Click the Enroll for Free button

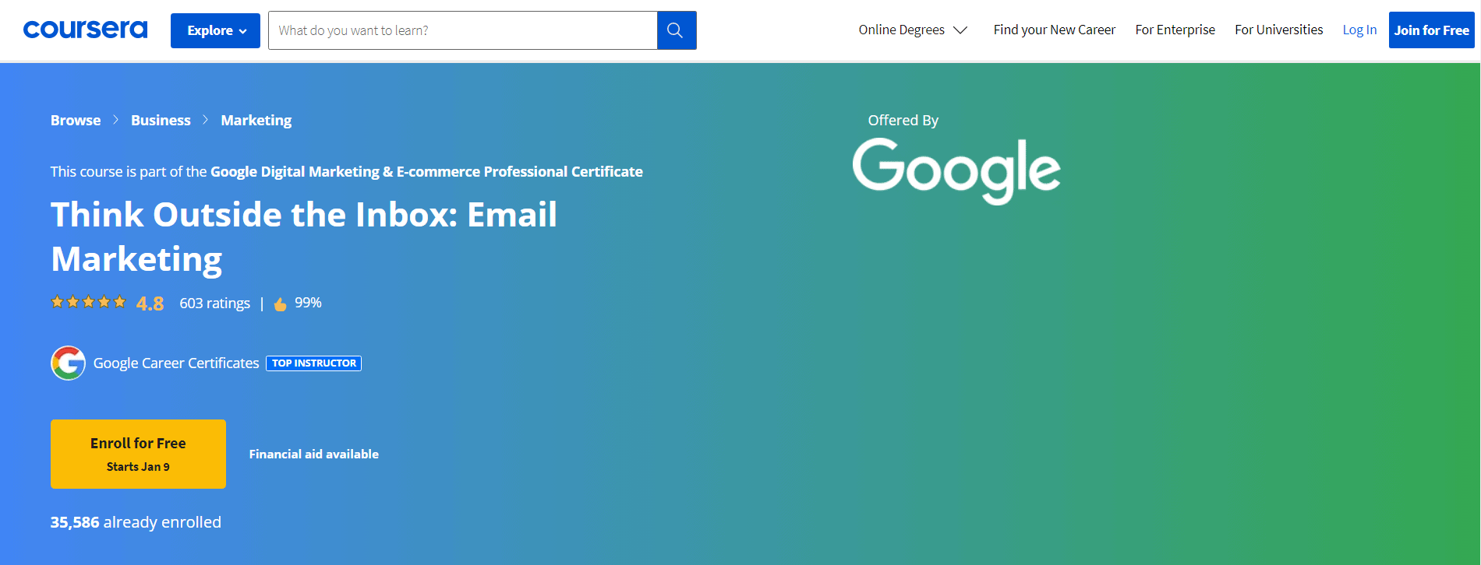[x=138, y=454]
